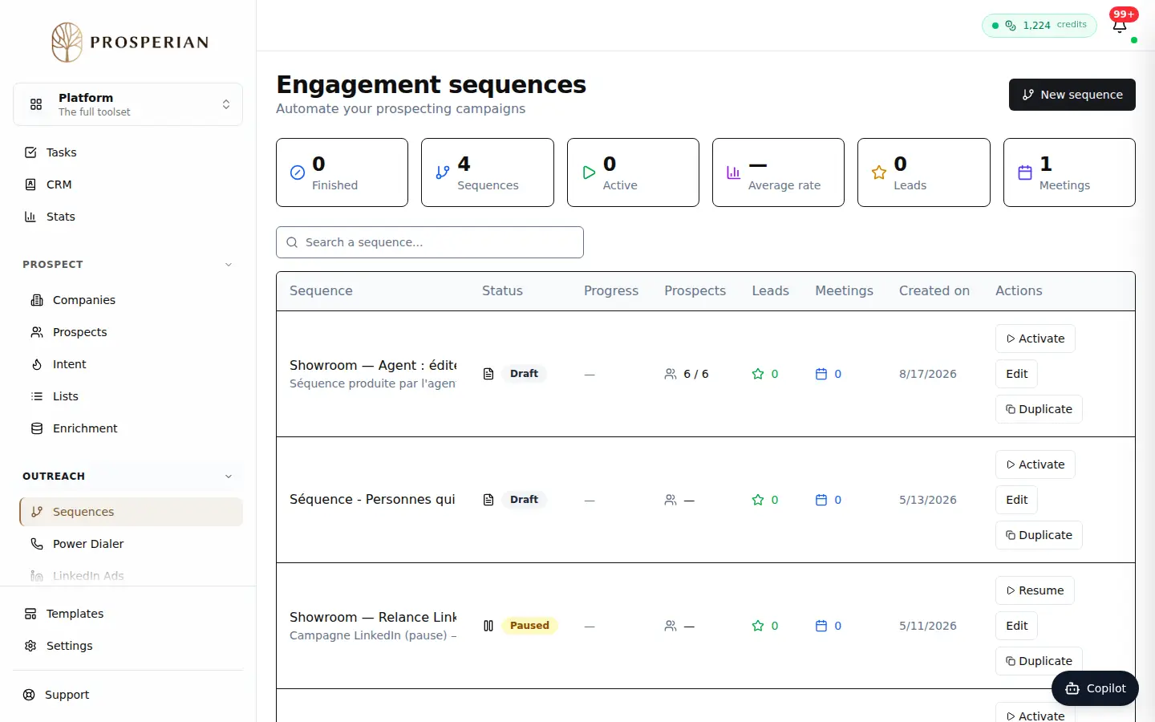Screen dimensions: 1155x722
Task: Open the Intent section
Action: coord(131,364)
